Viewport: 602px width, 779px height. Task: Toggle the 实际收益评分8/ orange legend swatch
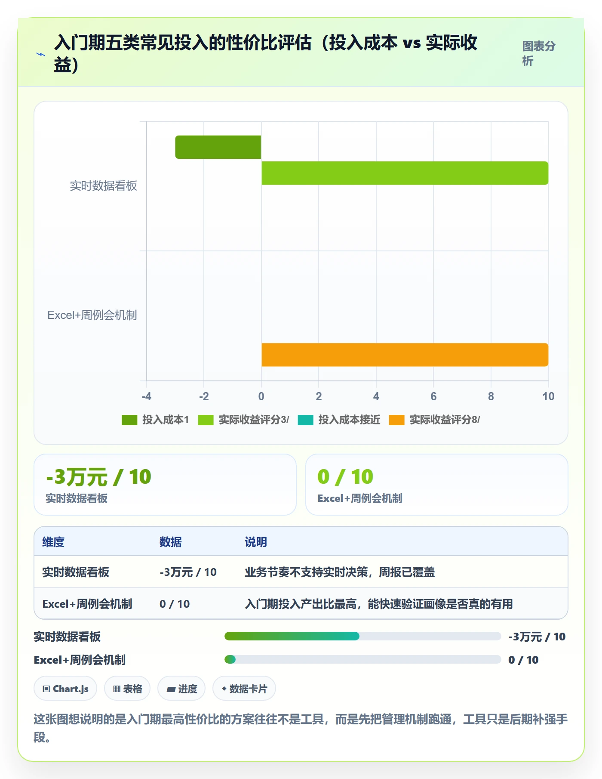coord(396,420)
